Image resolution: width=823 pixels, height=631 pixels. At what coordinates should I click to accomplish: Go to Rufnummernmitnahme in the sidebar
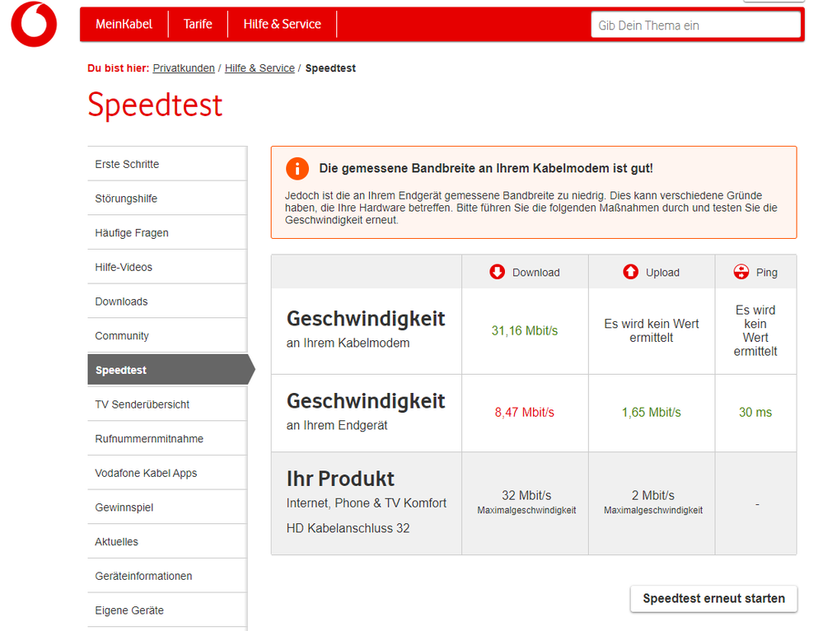tap(167, 439)
